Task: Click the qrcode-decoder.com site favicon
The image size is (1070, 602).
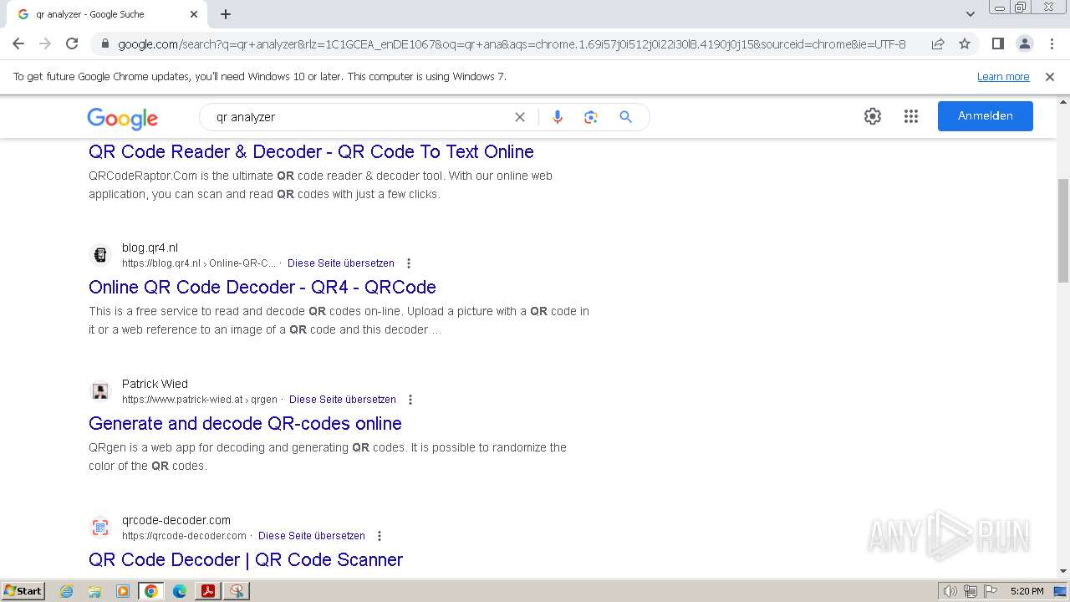Action: 100,527
